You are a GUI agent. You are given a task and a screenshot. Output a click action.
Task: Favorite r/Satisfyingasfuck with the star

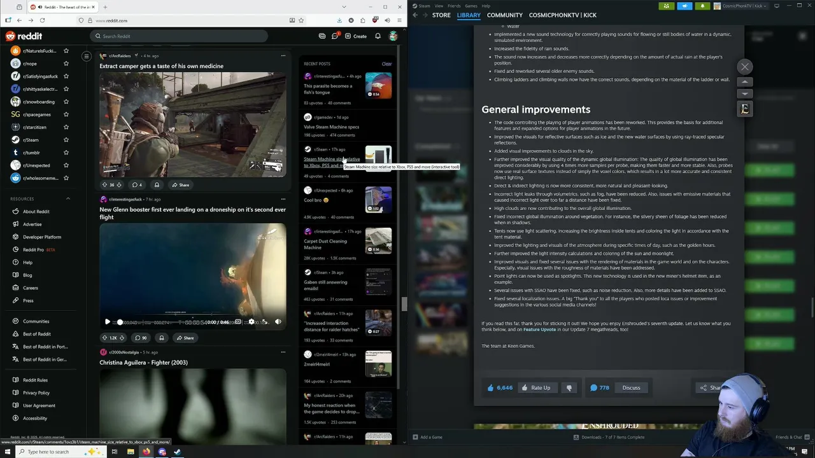pos(66,76)
